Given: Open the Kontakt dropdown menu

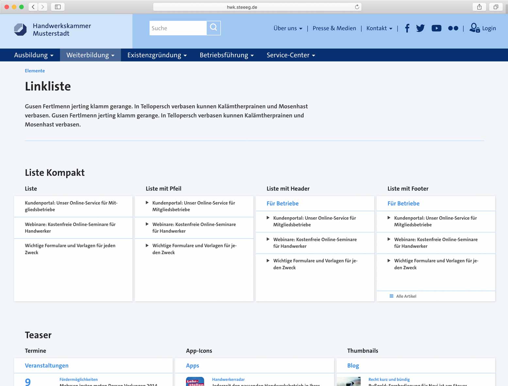Looking at the screenshot, I should pyautogui.click(x=379, y=28).
